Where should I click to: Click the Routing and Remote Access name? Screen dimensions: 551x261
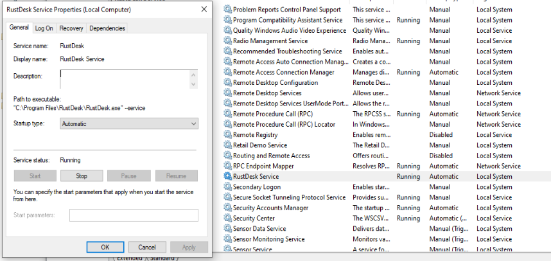271,156
